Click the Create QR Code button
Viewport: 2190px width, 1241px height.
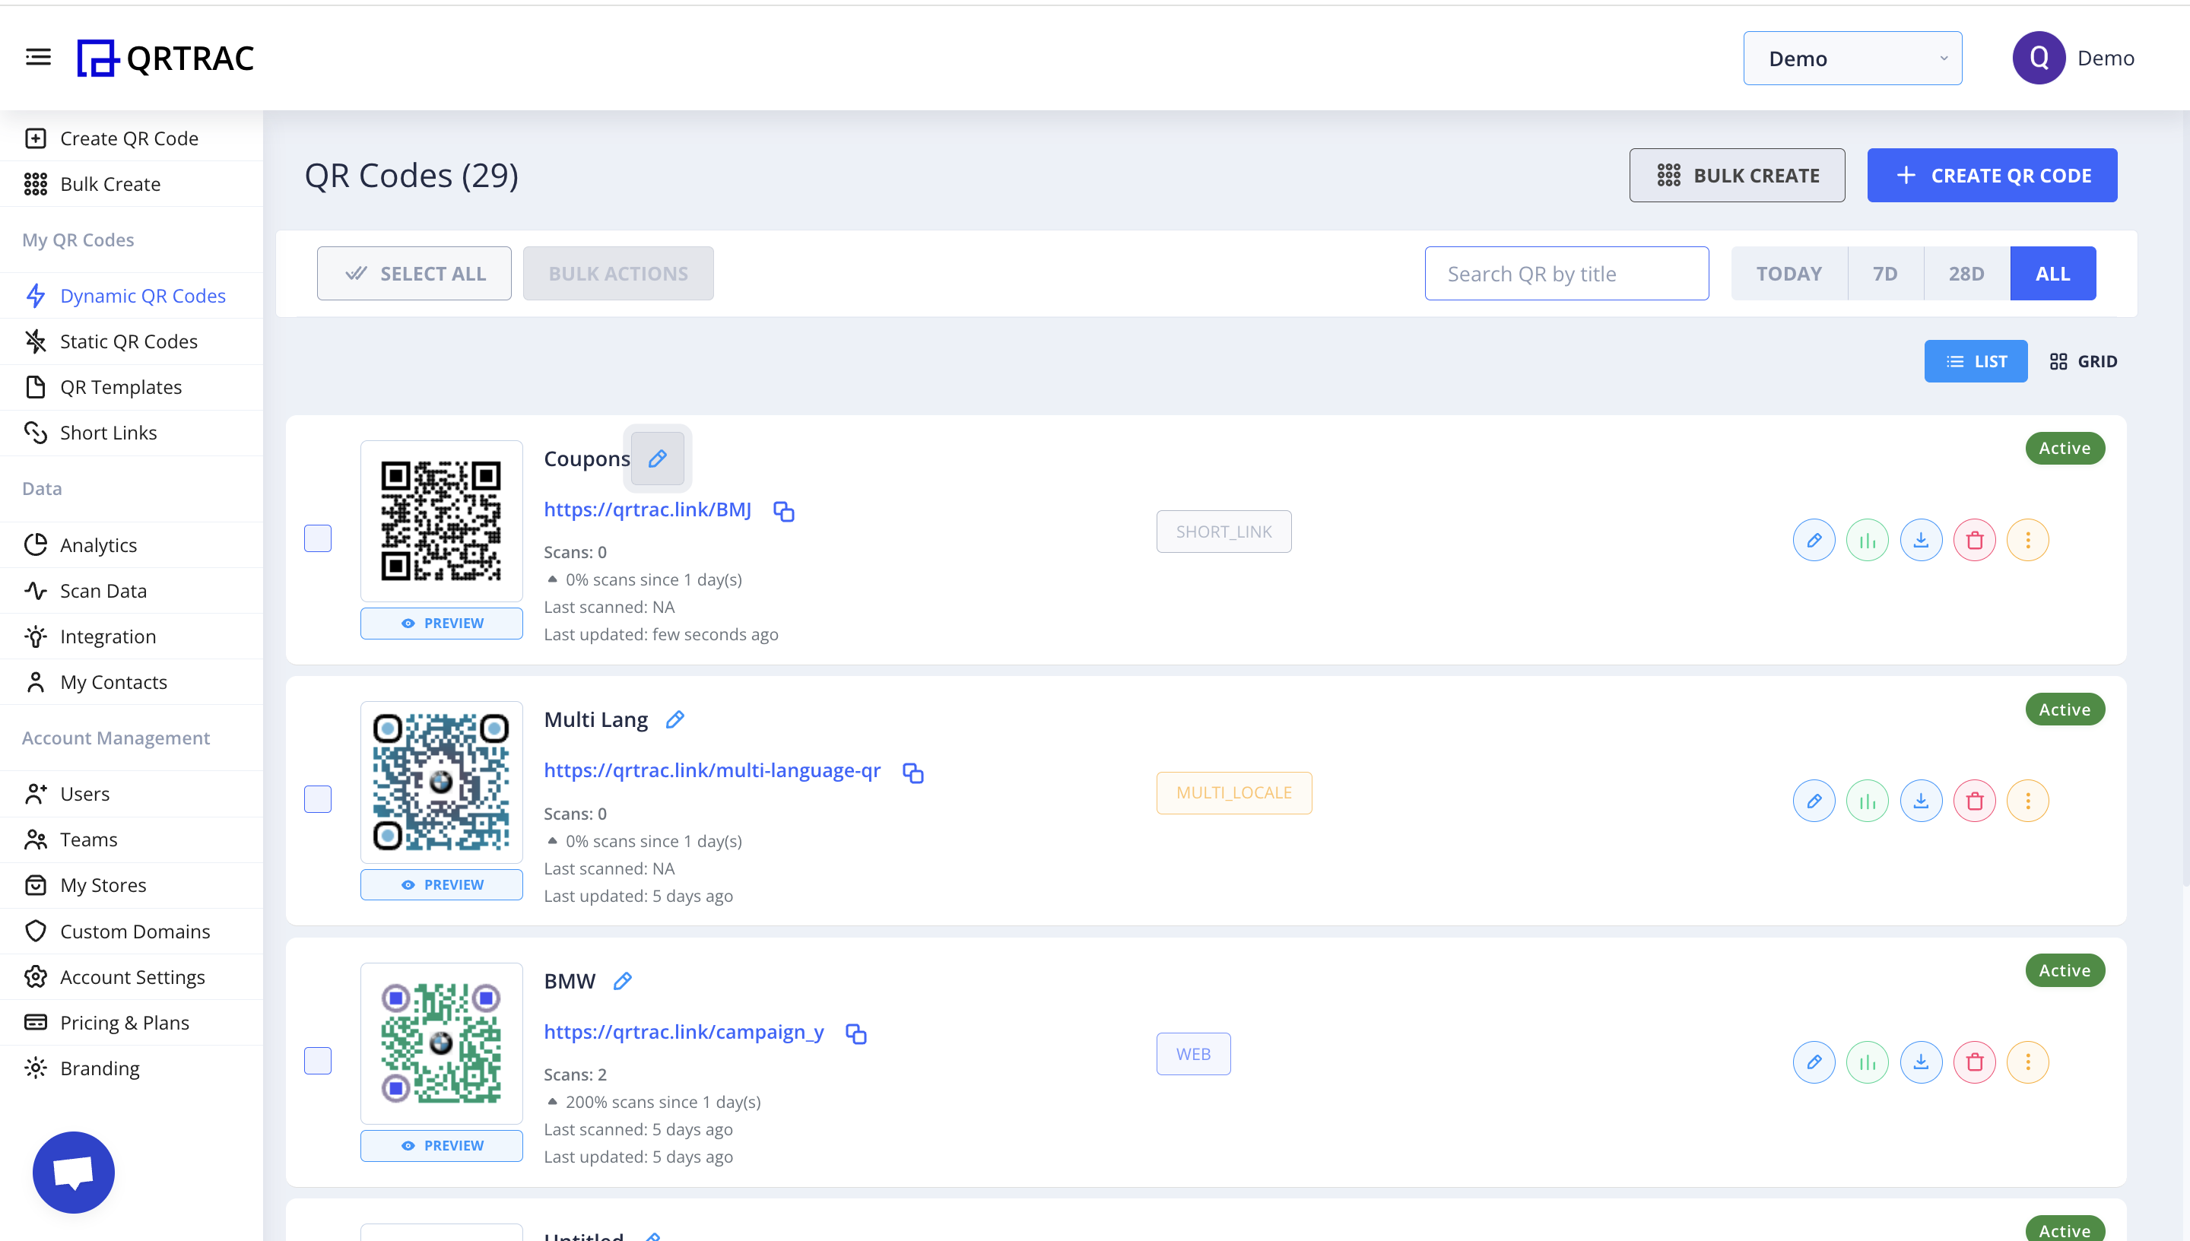click(1992, 176)
